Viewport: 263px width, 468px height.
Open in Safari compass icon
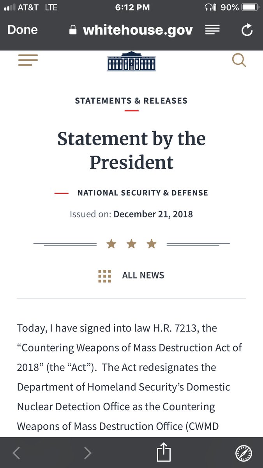[244, 453]
